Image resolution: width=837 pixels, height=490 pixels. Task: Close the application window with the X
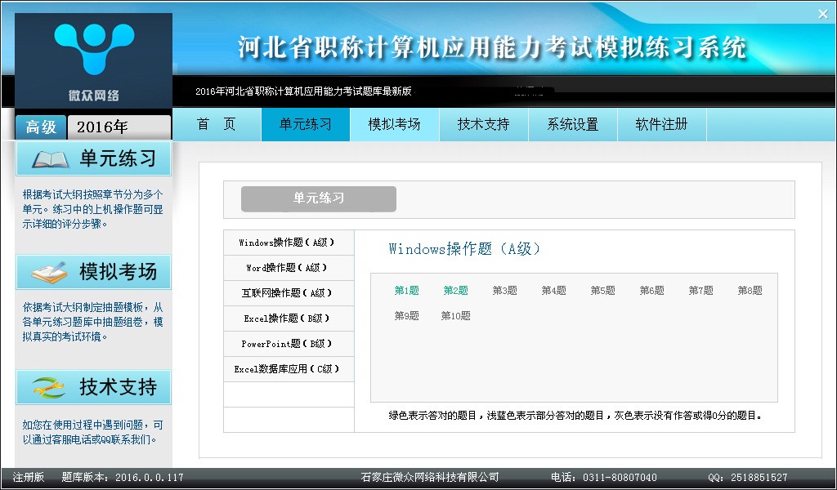[x=822, y=14]
